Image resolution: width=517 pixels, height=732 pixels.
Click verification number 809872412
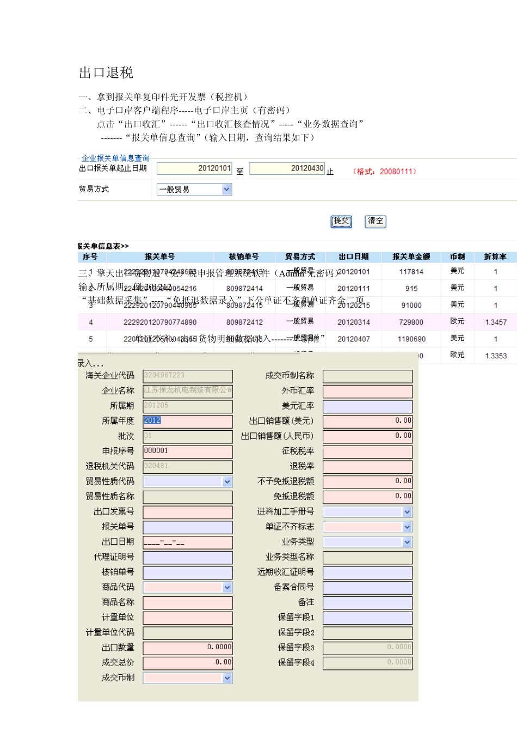pos(244,322)
